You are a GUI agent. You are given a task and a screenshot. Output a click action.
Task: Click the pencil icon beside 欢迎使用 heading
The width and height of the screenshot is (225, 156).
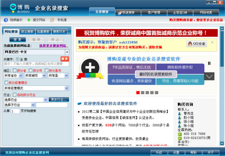[80, 104]
